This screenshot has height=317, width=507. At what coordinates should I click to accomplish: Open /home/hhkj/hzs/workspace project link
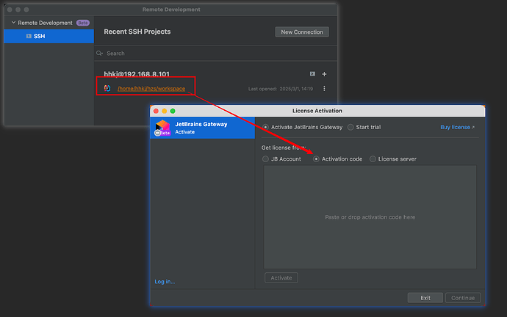[x=151, y=89]
